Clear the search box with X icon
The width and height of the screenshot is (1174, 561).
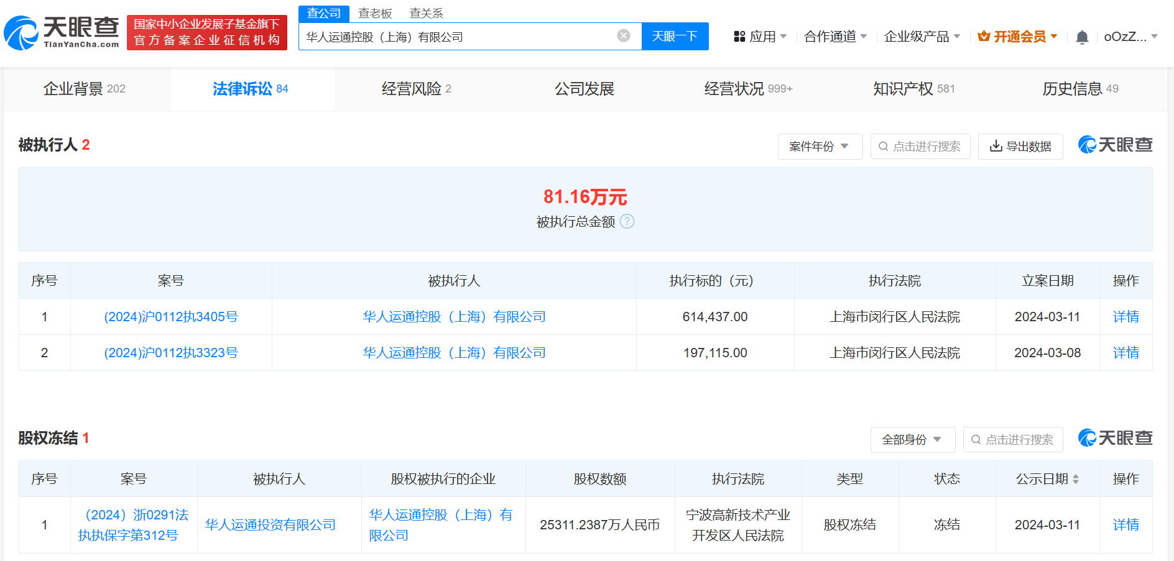(623, 36)
